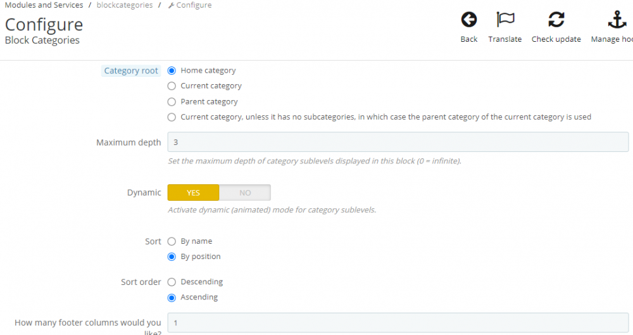The height and width of the screenshot is (335, 633).
Task: Select the Home category radio button
Action: [172, 71]
